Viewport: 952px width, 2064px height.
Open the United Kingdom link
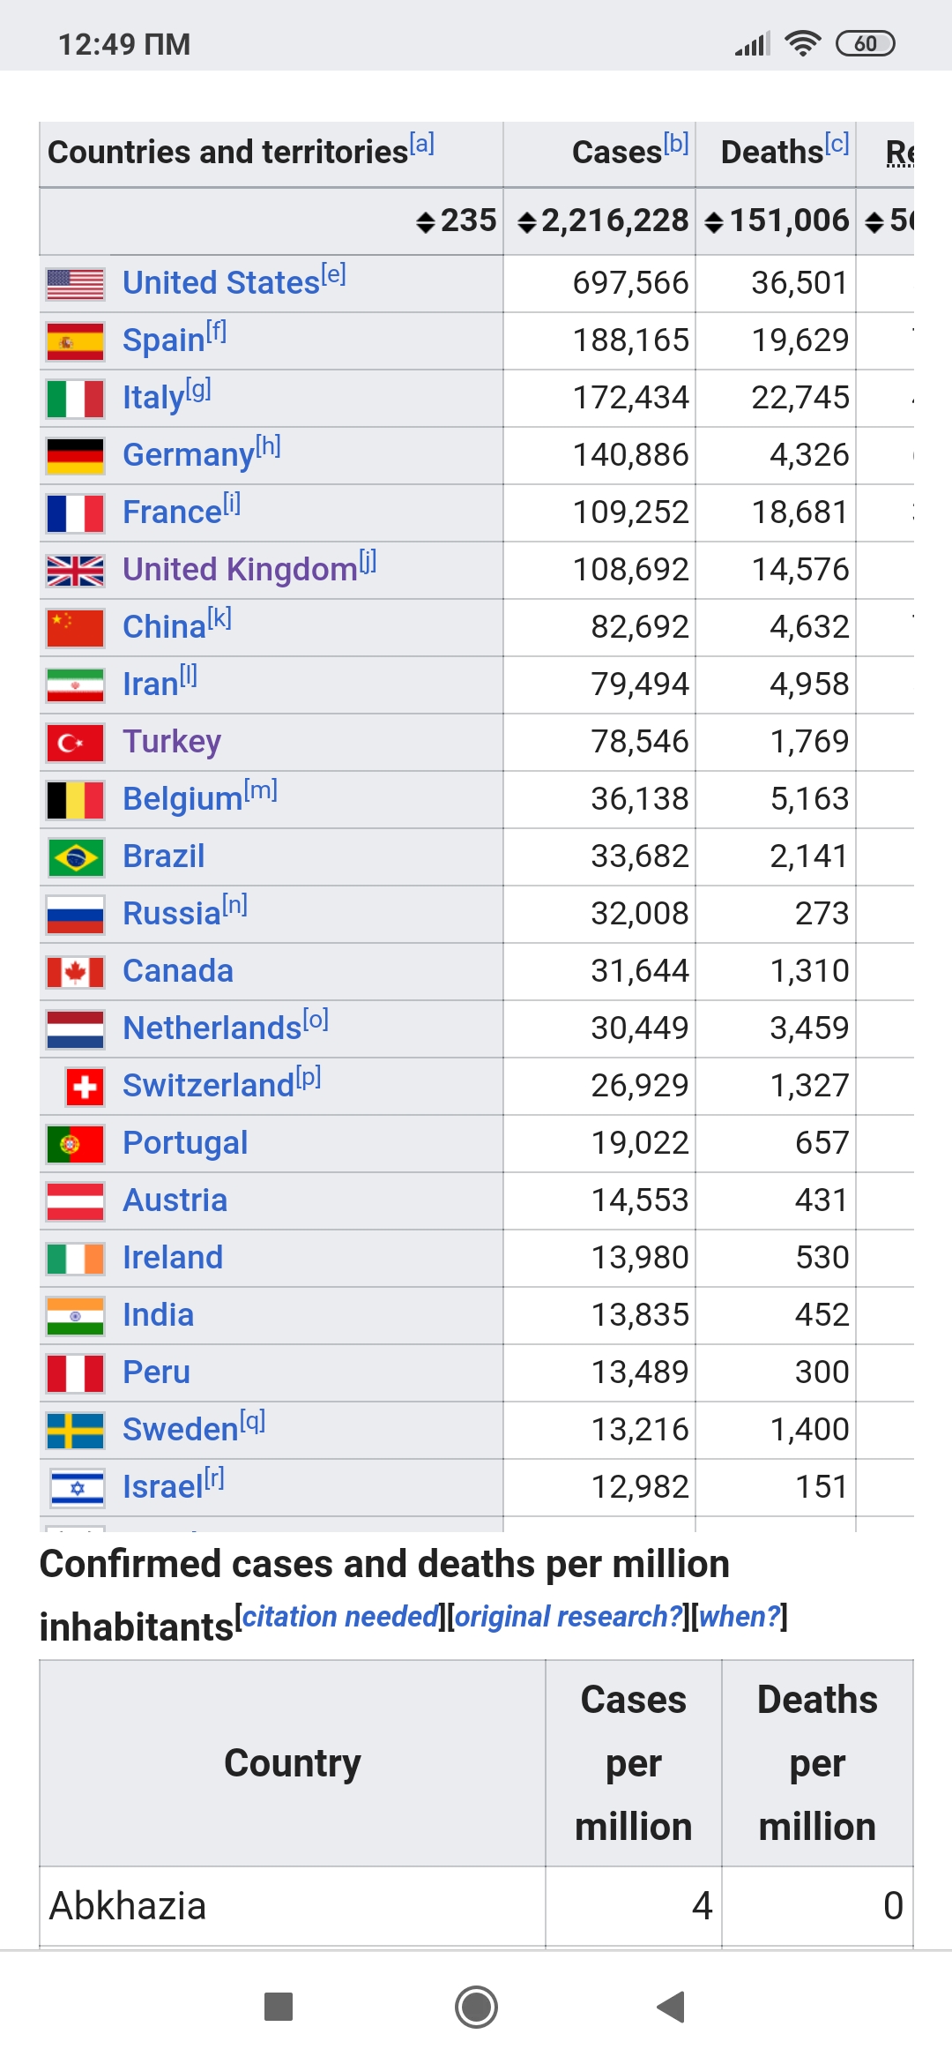click(240, 570)
